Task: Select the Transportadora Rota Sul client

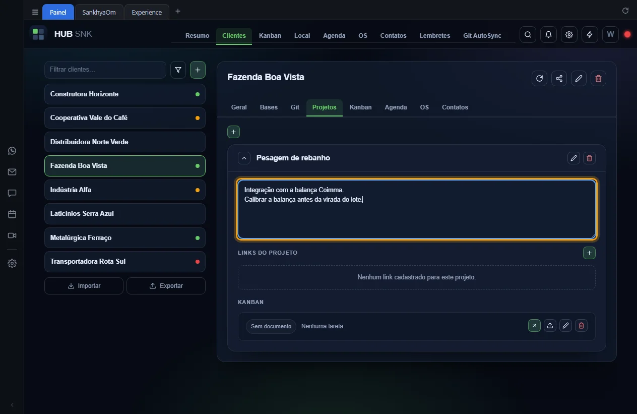Action: pyautogui.click(x=125, y=262)
